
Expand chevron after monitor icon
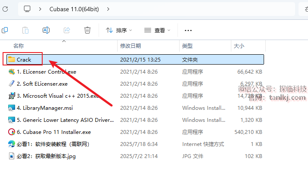[x=40, y=9]
